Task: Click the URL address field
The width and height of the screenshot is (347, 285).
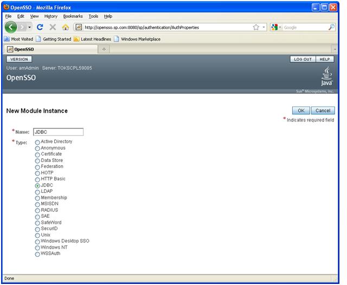Action: [x=168, y=28]
